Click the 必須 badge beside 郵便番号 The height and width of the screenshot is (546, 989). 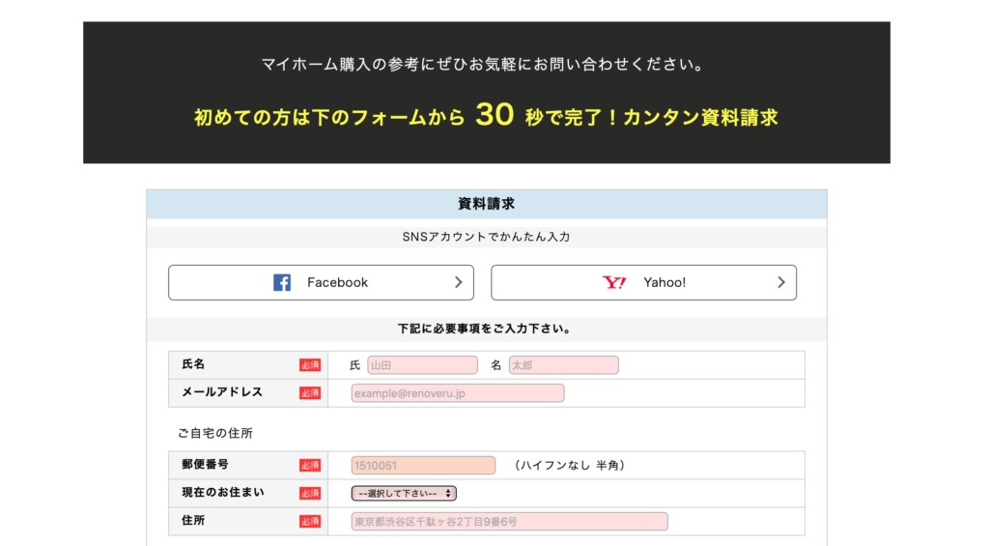point(310,466)
